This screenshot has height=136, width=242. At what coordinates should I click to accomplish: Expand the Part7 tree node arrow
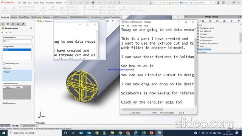35,21
